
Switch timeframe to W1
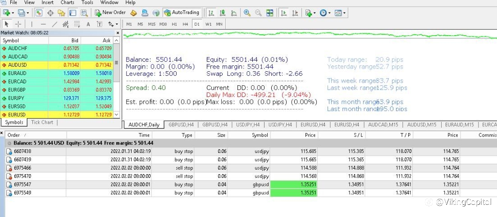tap(208, 24)
